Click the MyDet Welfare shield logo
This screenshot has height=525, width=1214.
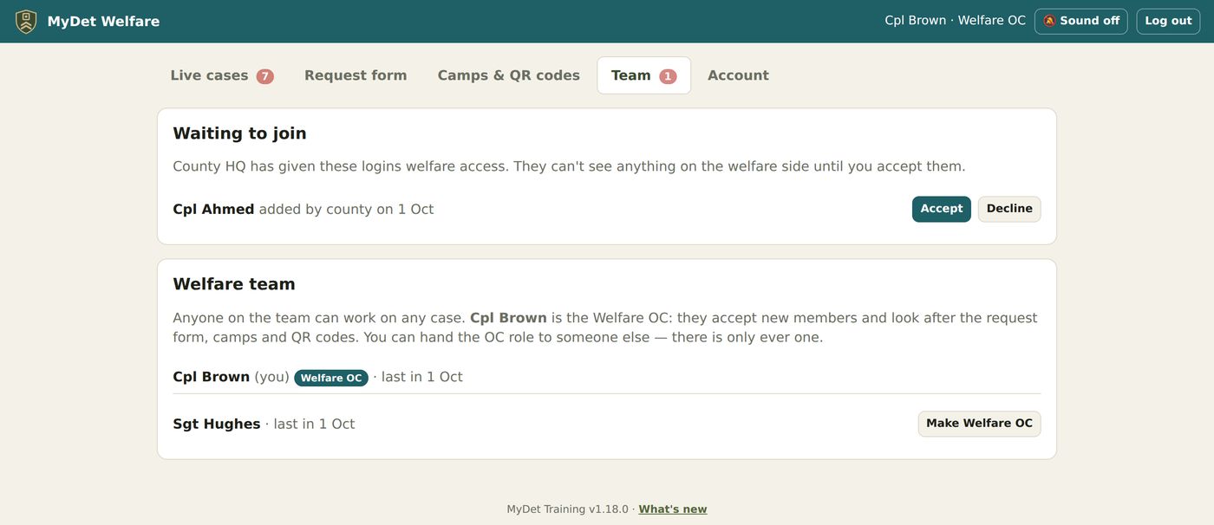pos(26,21)
